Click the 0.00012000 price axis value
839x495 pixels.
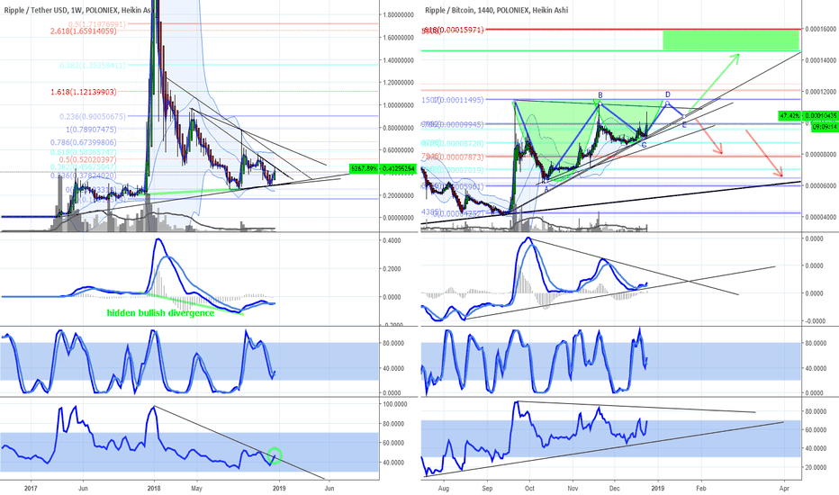(x=820, y=92)
